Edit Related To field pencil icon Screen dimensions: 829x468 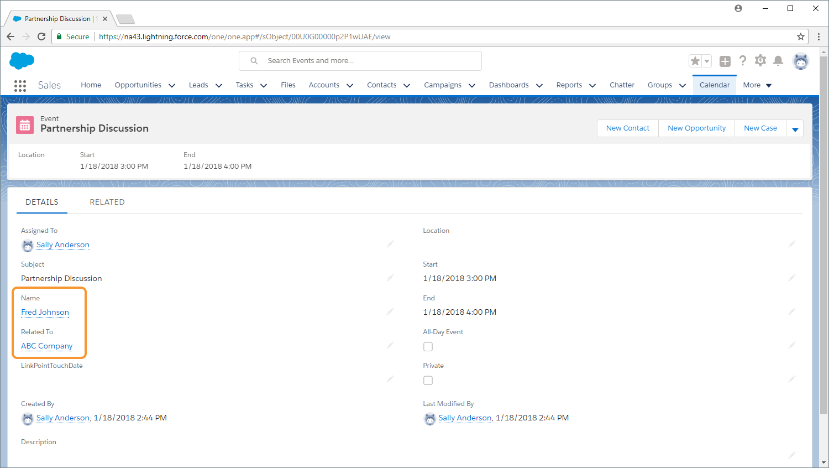(390, 345)
